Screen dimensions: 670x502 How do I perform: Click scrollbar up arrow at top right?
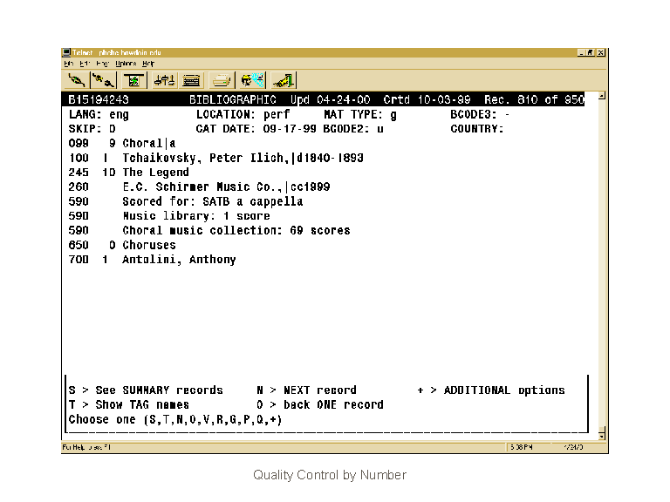tap(602, 97)
